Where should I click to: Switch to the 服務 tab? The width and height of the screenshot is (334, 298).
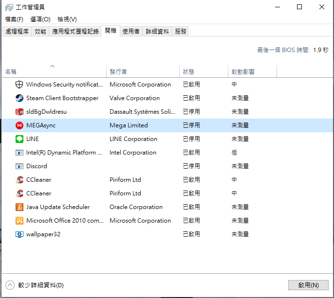coord(181,32)
